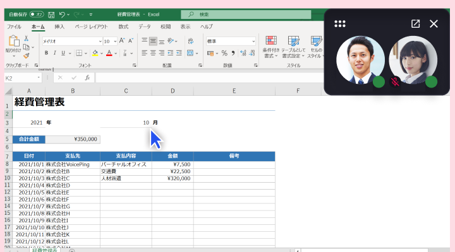Toggle bold formatting B button
The image size is (455, 252).
[46, 53]
